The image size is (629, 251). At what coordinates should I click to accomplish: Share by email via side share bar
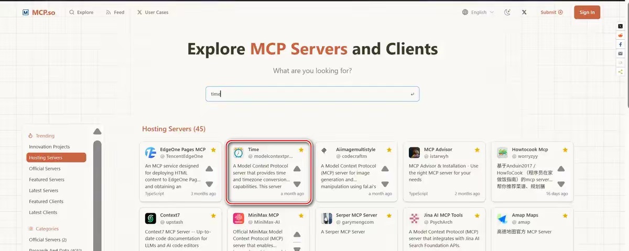[621, 53]
